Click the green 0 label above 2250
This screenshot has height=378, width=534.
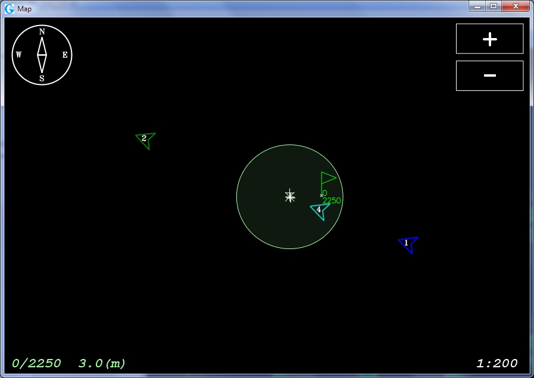coord(325,193)
